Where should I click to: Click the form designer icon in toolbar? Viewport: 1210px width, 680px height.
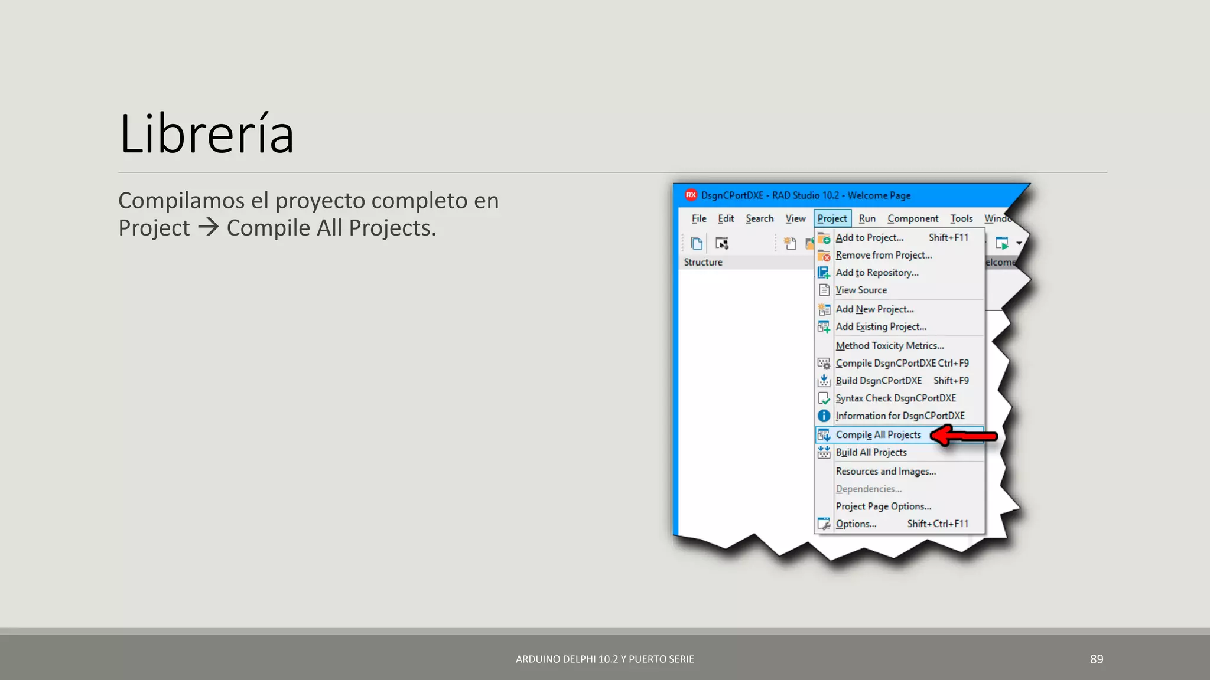tap(722, 243)
